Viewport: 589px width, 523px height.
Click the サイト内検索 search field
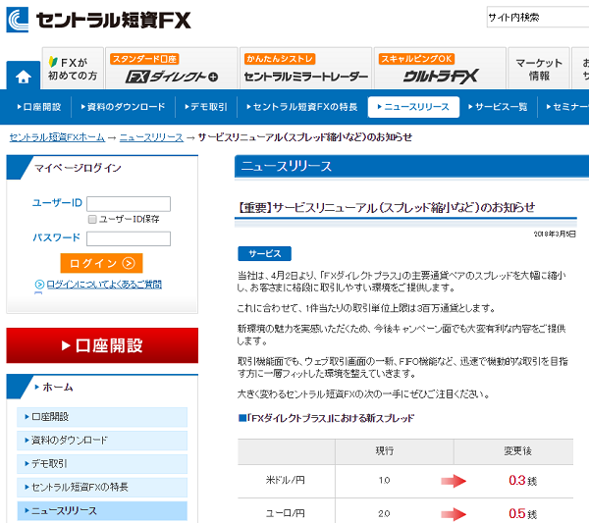[538, 17]
